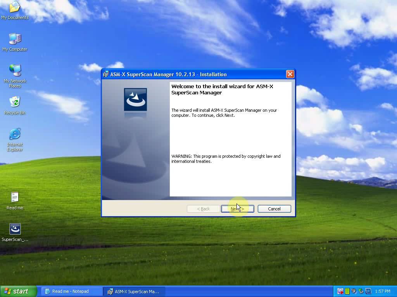The height and width of the screenshot is (297, 397).
Task: Close the installation dialog with red X
Action: point(290,74)
